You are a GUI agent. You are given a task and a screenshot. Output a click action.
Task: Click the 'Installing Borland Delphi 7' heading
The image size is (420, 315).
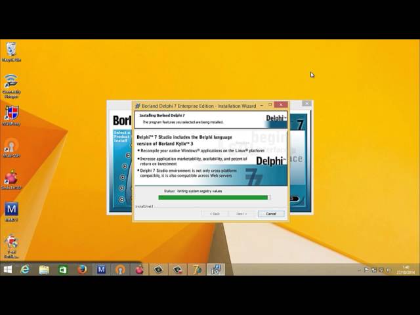(x=162, y=115)
